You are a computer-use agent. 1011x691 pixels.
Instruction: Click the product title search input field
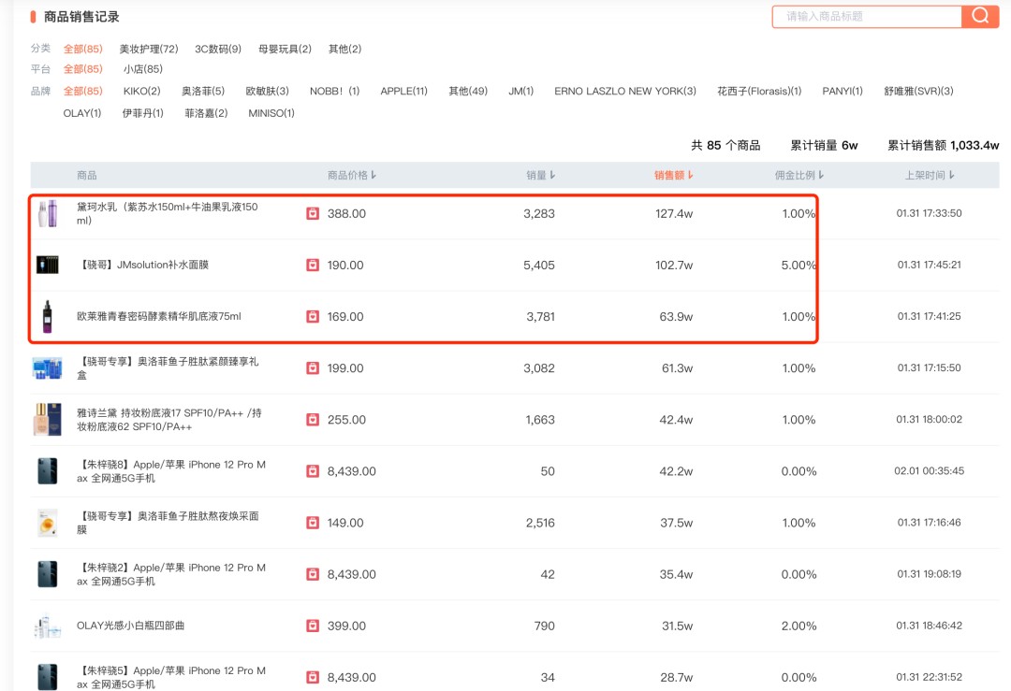(x=867, y=16)
